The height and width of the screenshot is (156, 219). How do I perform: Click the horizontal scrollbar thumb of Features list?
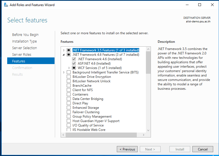click(101, 135)
